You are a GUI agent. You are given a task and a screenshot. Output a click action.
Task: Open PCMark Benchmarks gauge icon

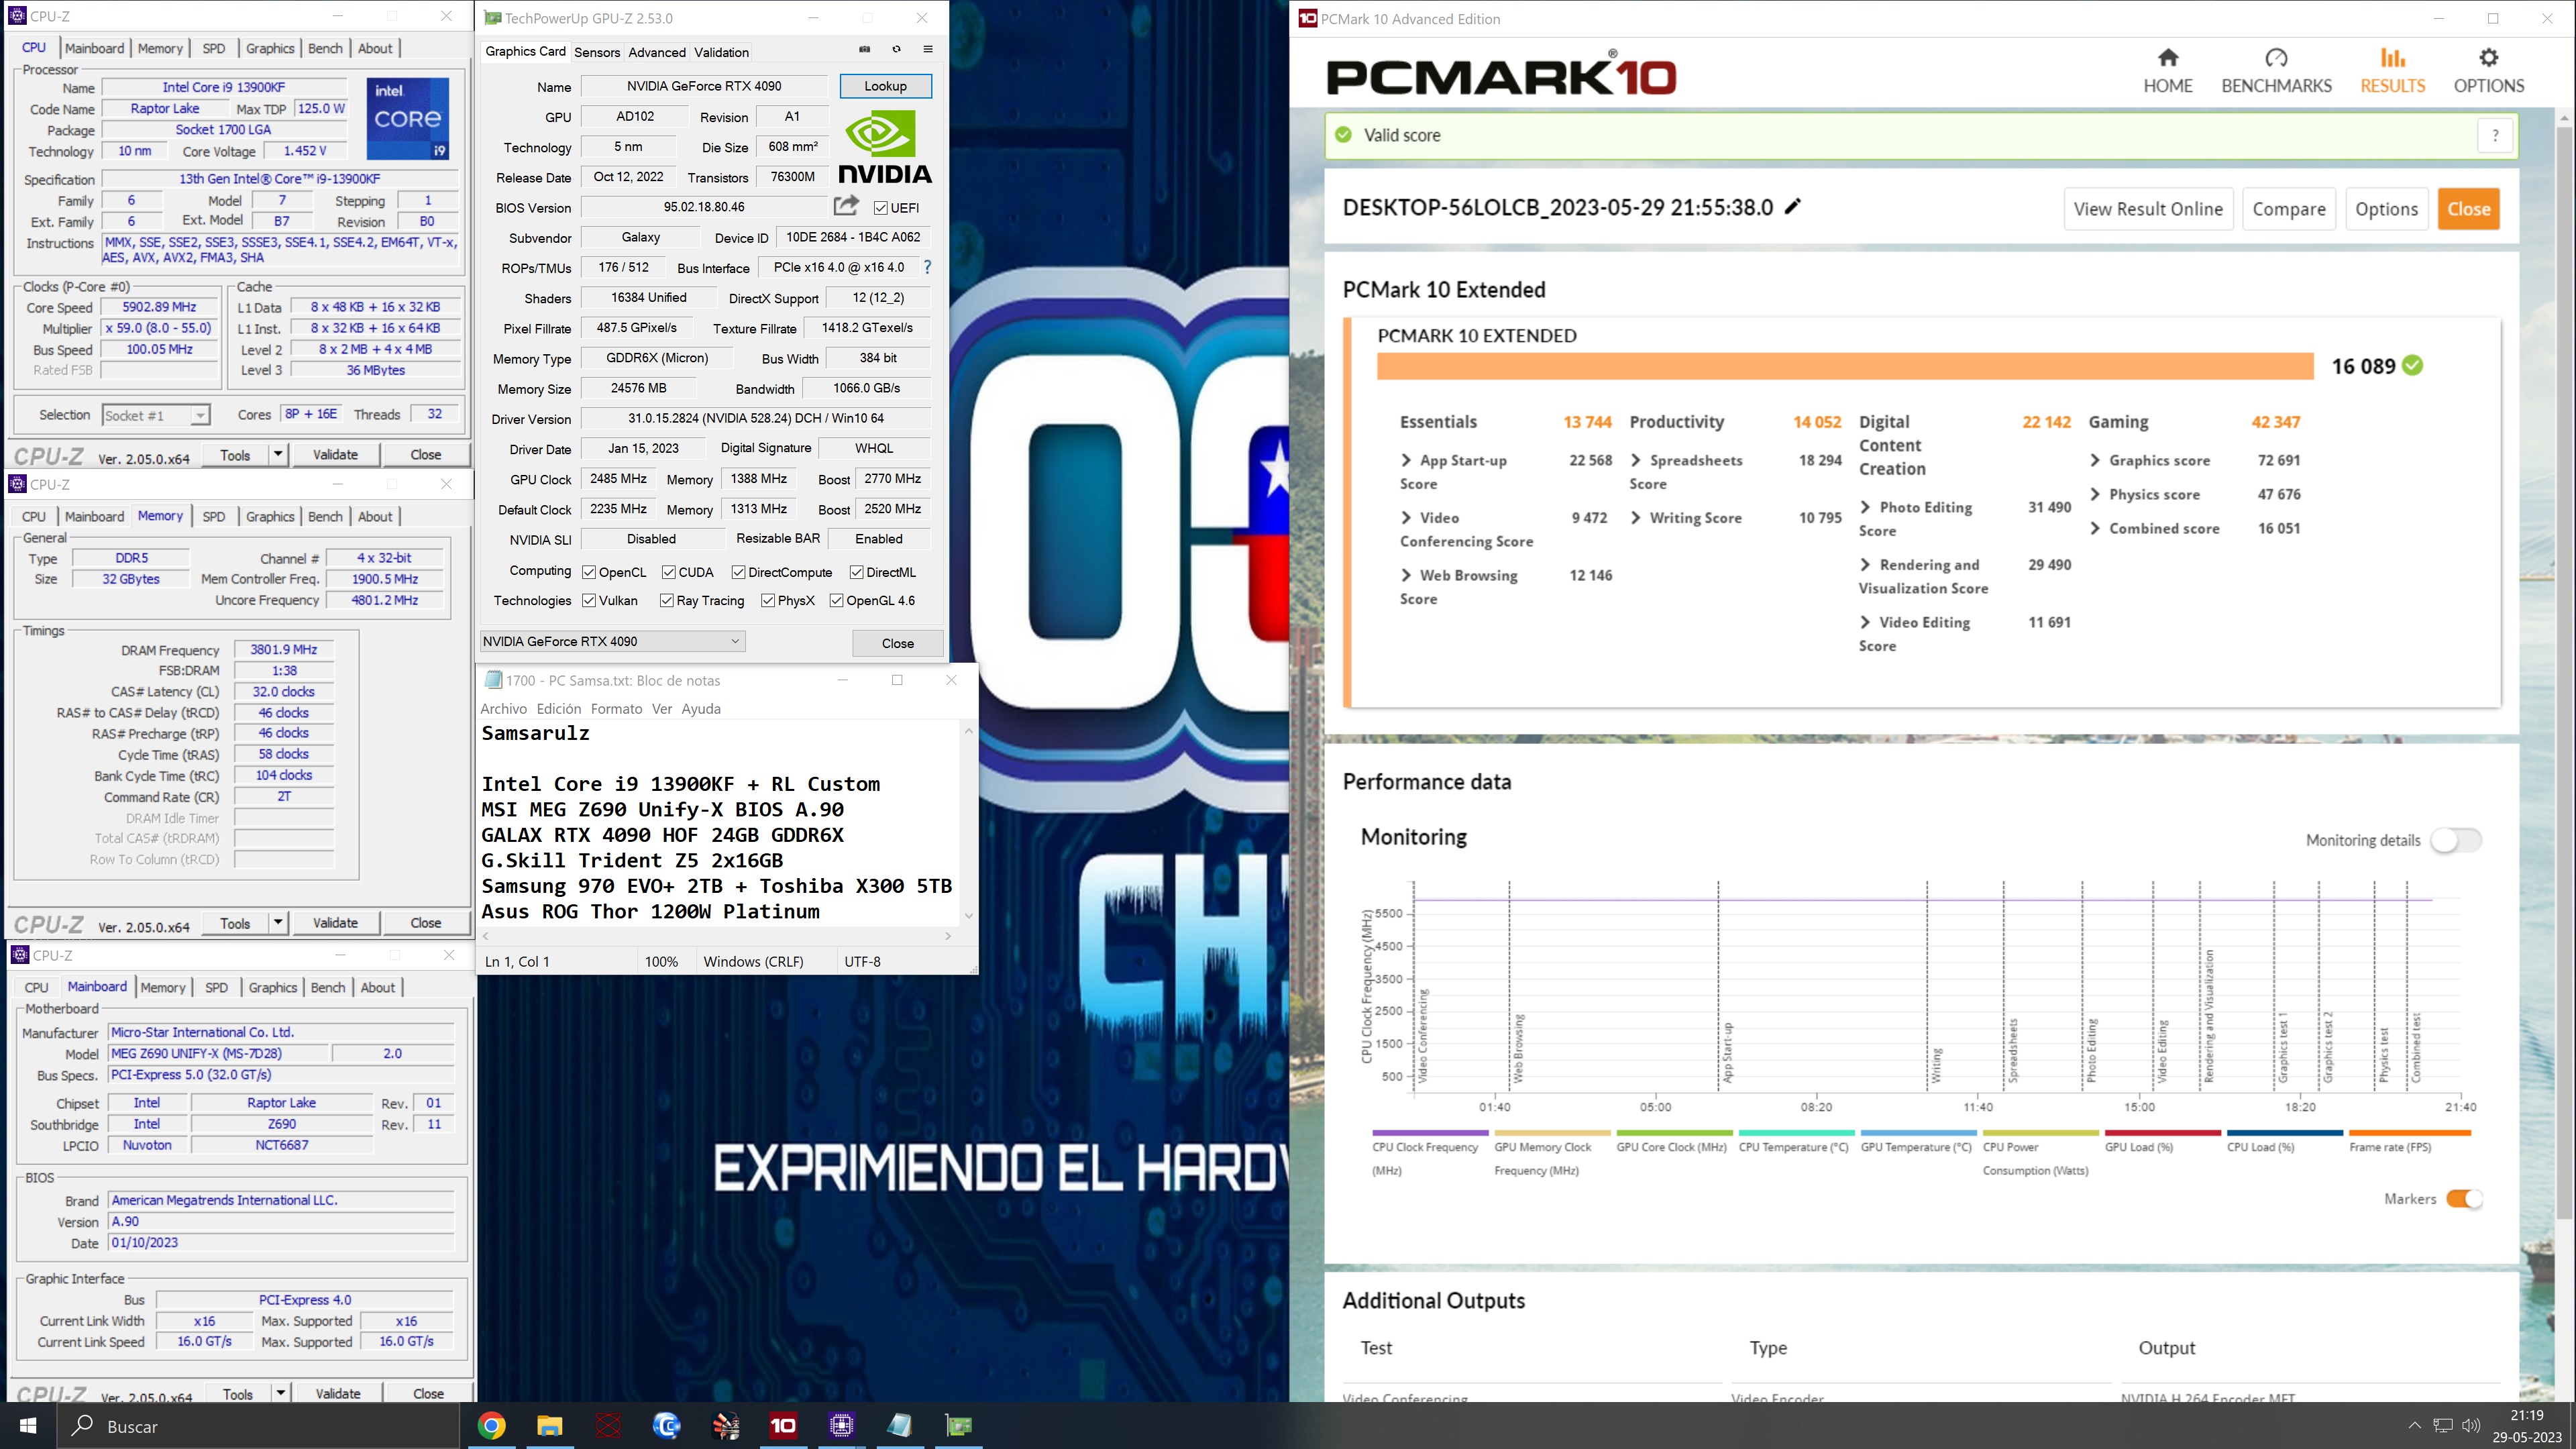click(2276, 58)
